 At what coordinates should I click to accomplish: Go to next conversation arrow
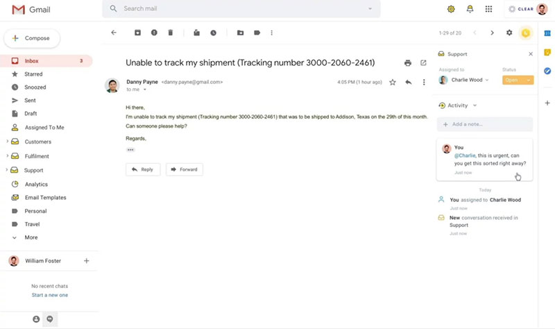(492, 33)
